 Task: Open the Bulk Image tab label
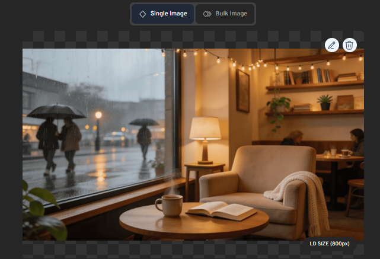(232, 14)
